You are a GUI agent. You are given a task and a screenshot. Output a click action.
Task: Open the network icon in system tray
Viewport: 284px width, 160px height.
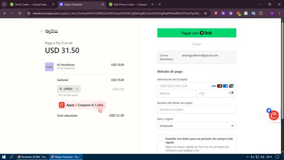click(257, 157)
